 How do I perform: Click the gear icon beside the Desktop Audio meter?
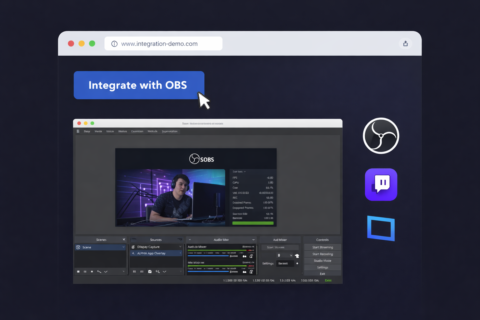[251, 256]
